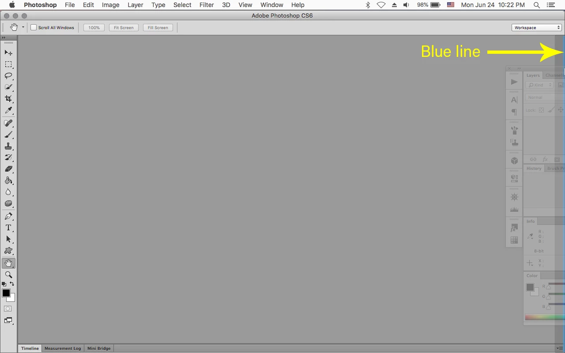Change the screen mode
Screen dimensions: 565x353
coord(8,320)
